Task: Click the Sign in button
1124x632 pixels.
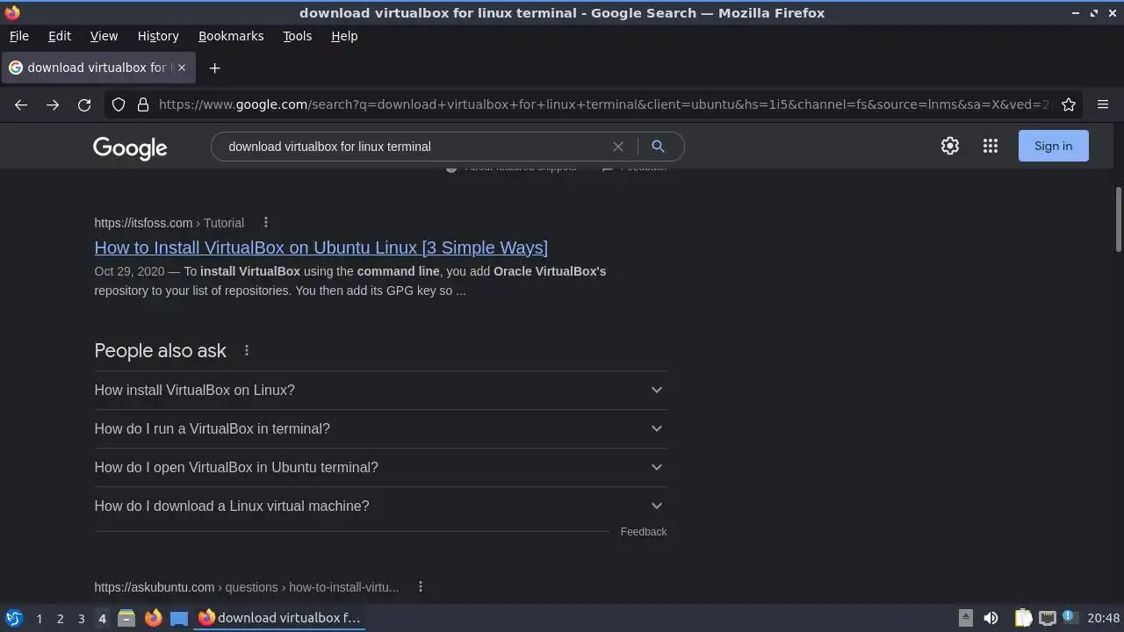Action: (1053, 146)
